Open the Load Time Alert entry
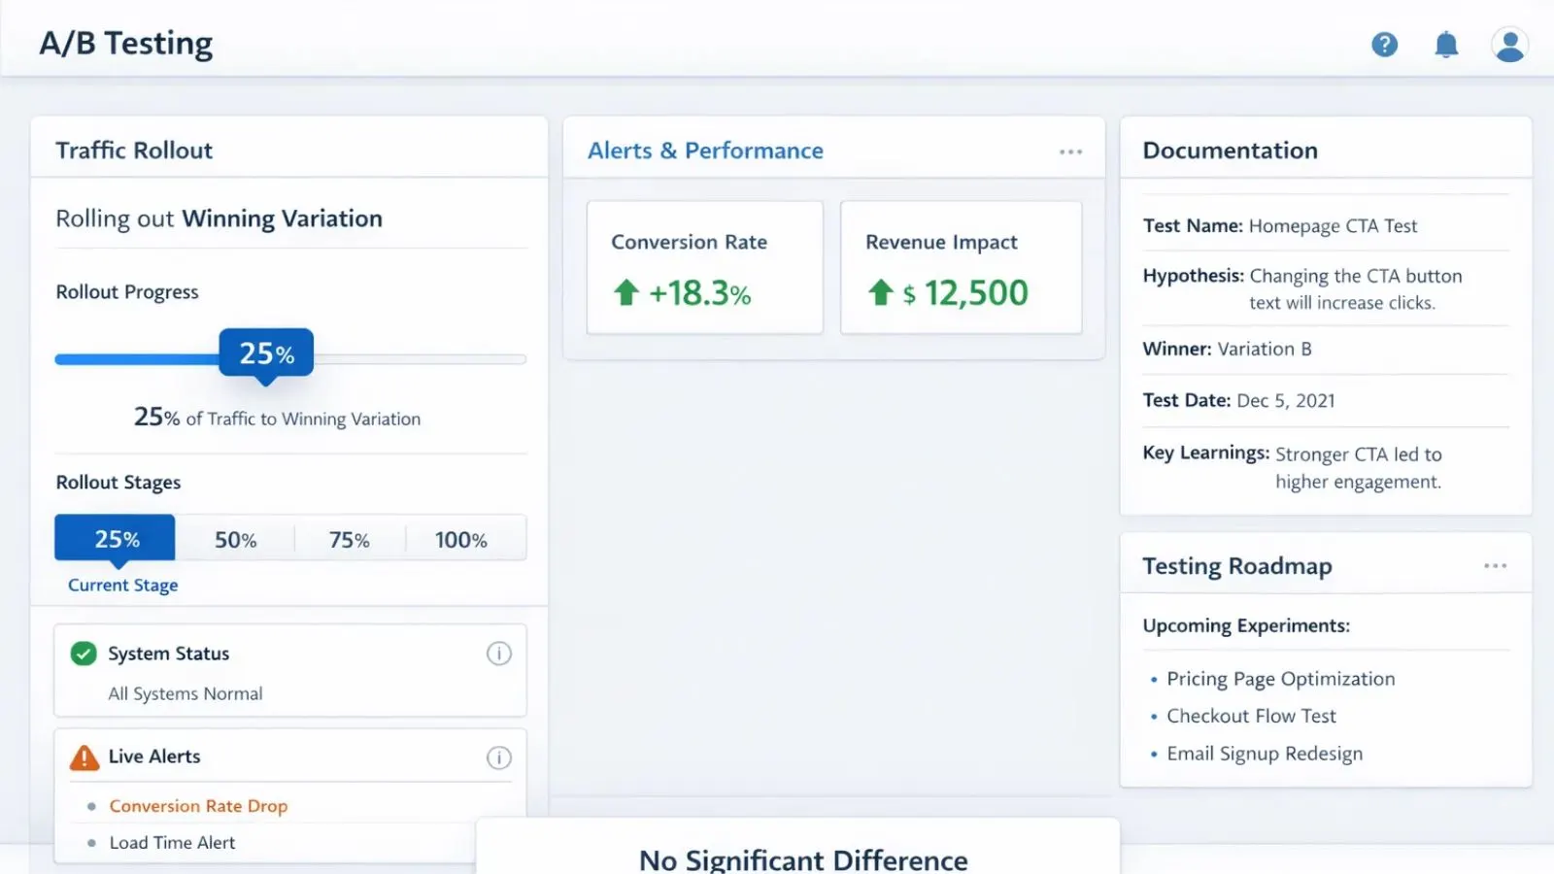 click(x=172, y=843)
